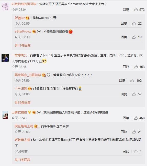Reply to 现在是晚上吗's comment
147x166 pixels.
pyautogui.click(x=124, y=132)
